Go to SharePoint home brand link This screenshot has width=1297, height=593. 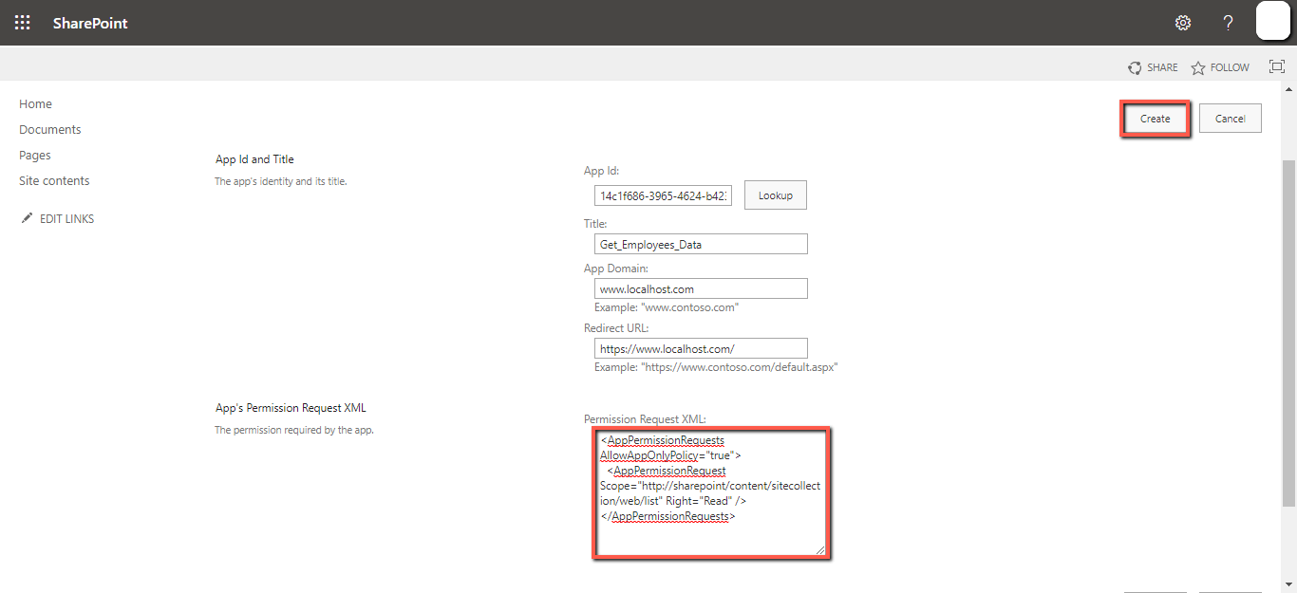[x=90, y=23]
